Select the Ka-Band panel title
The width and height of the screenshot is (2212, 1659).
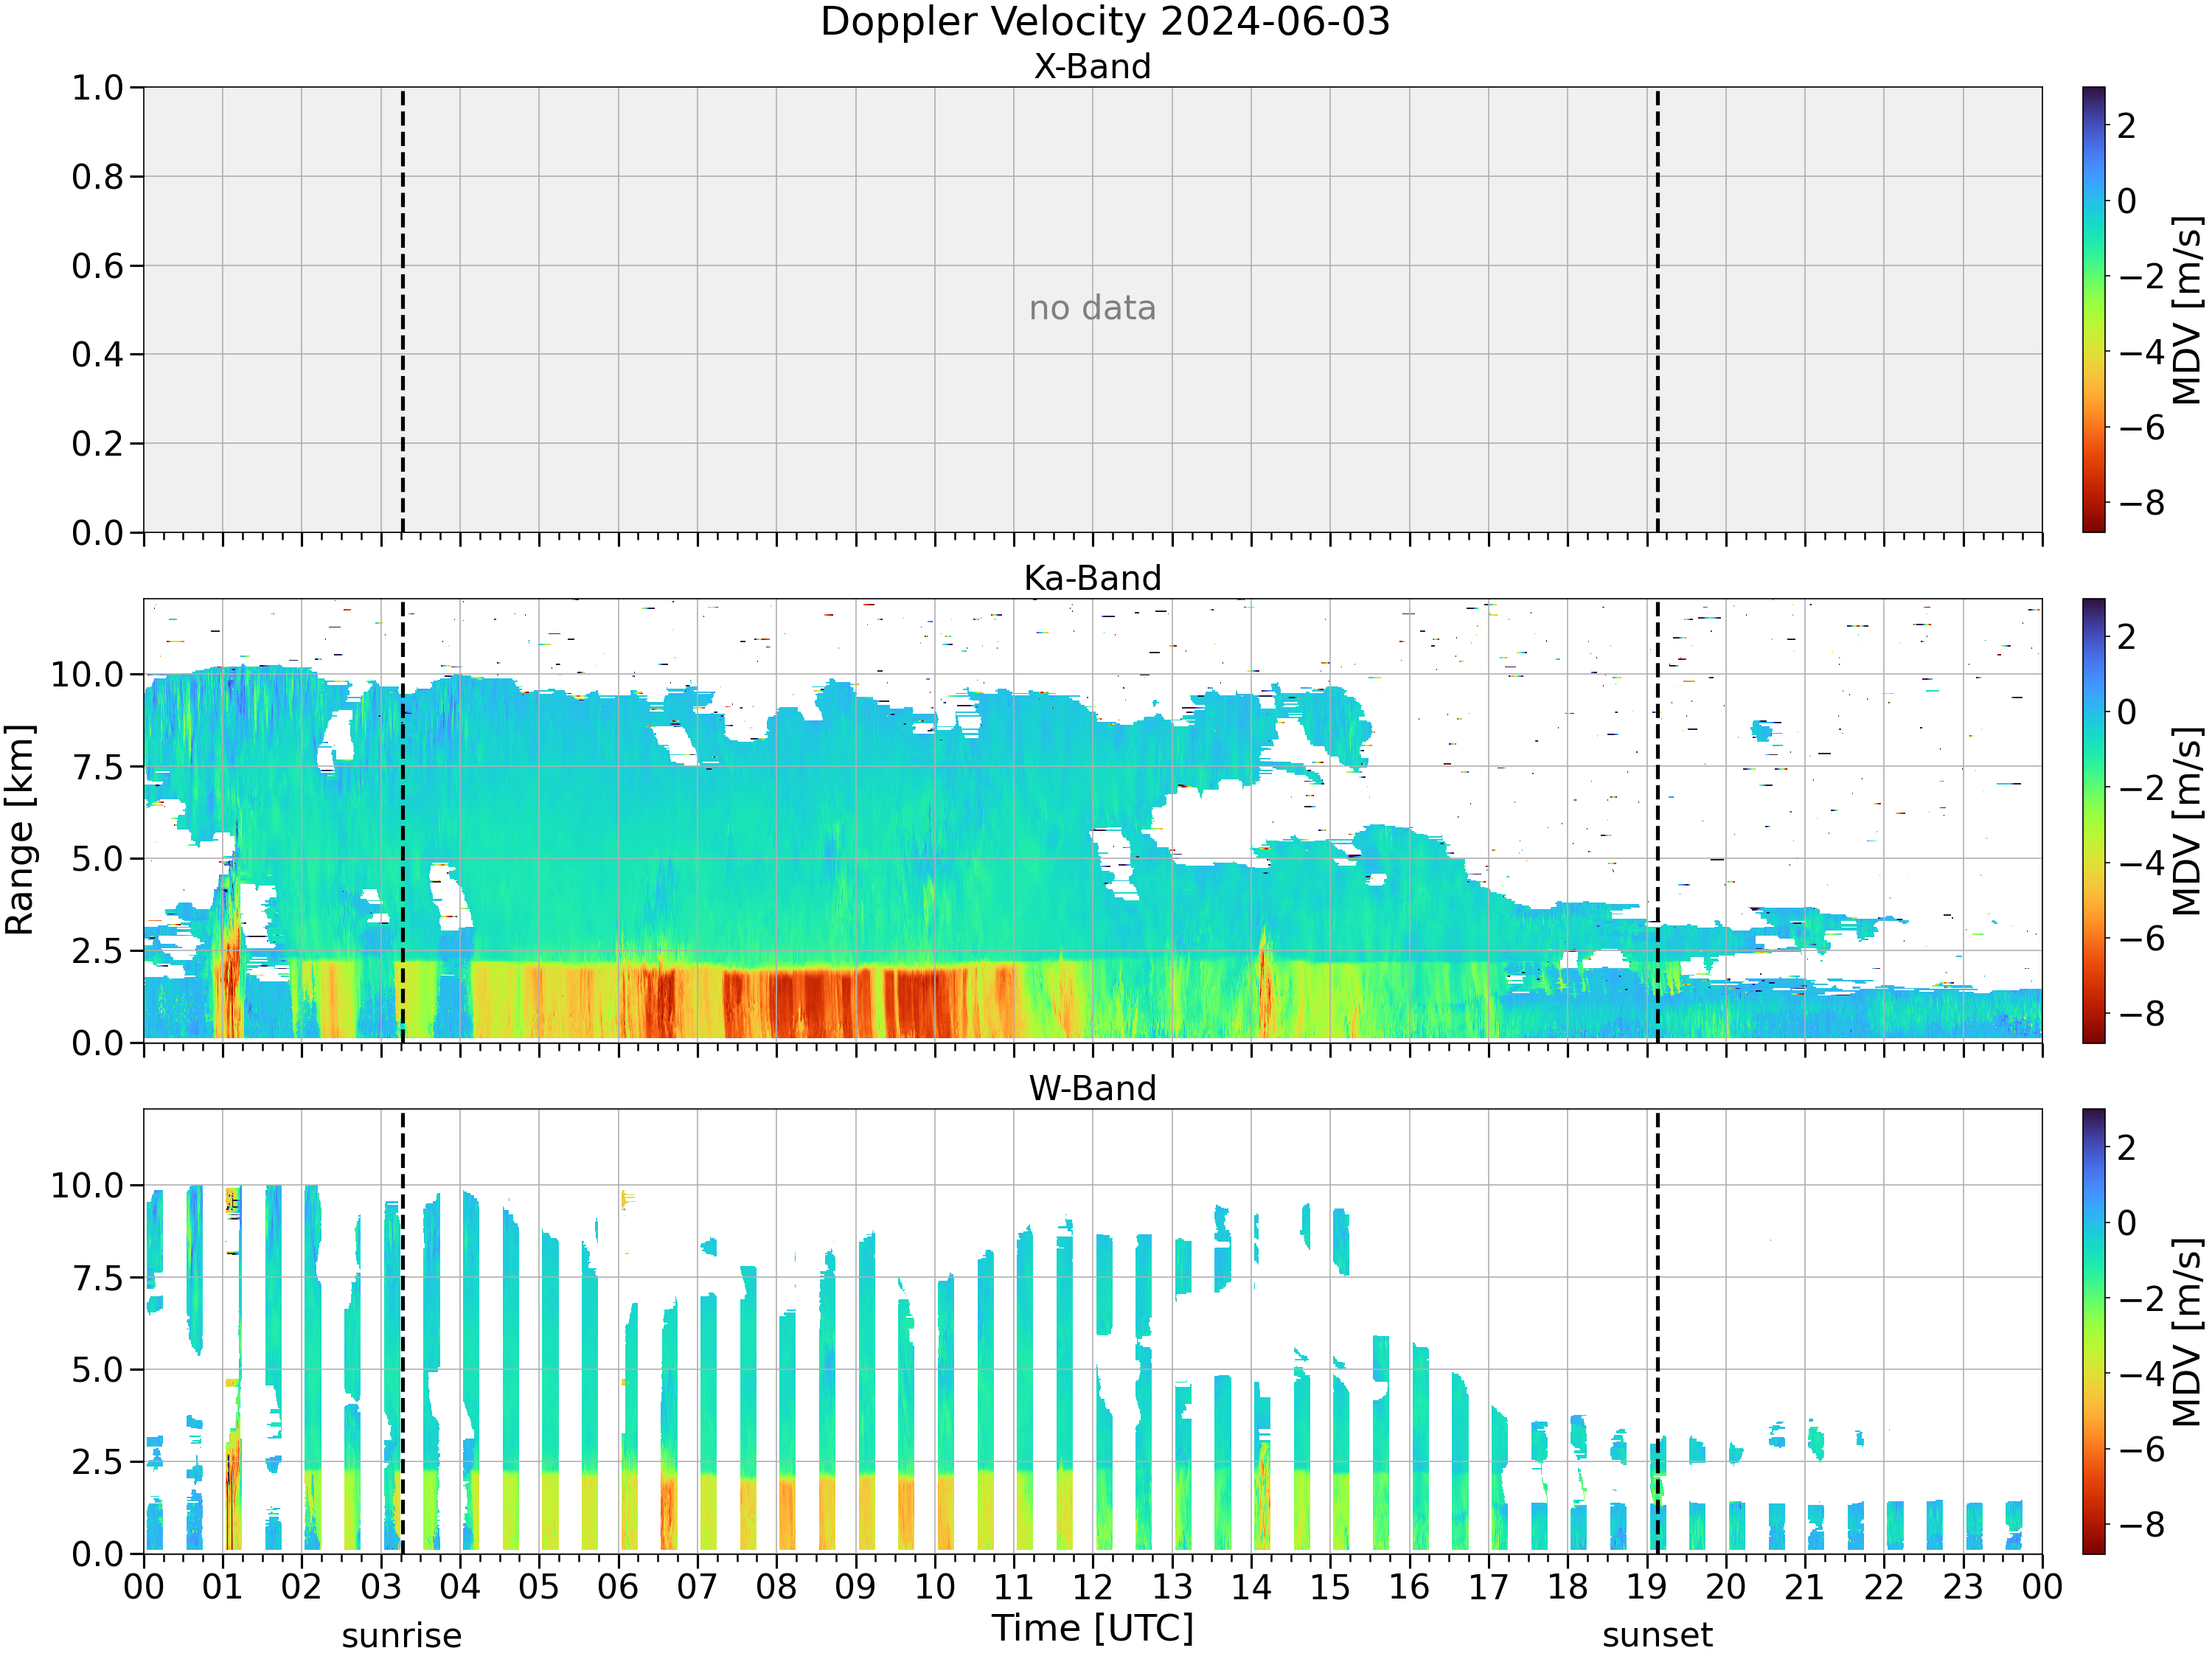[1092, 578]
